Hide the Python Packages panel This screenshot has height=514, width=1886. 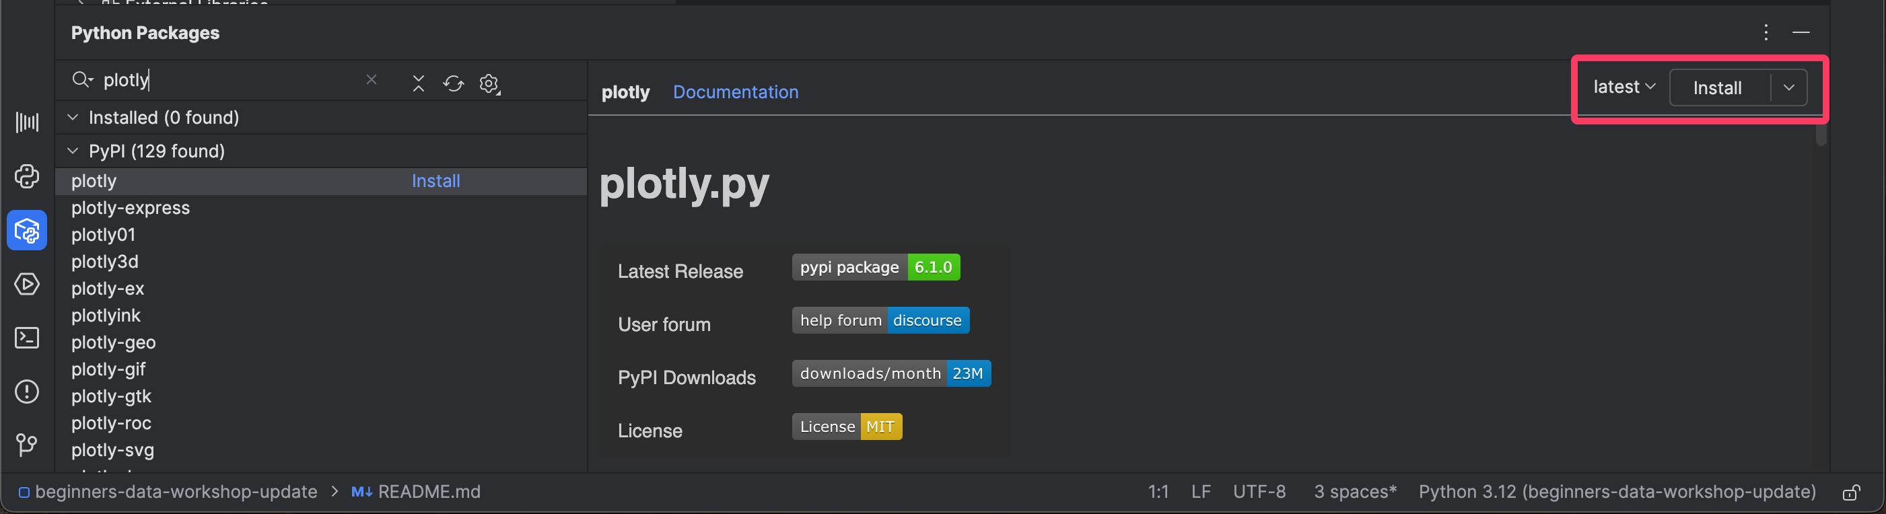[x=1801, y=32]
